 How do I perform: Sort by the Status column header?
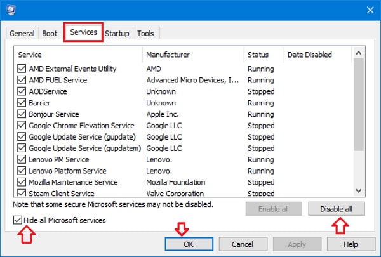coord(264,55)
